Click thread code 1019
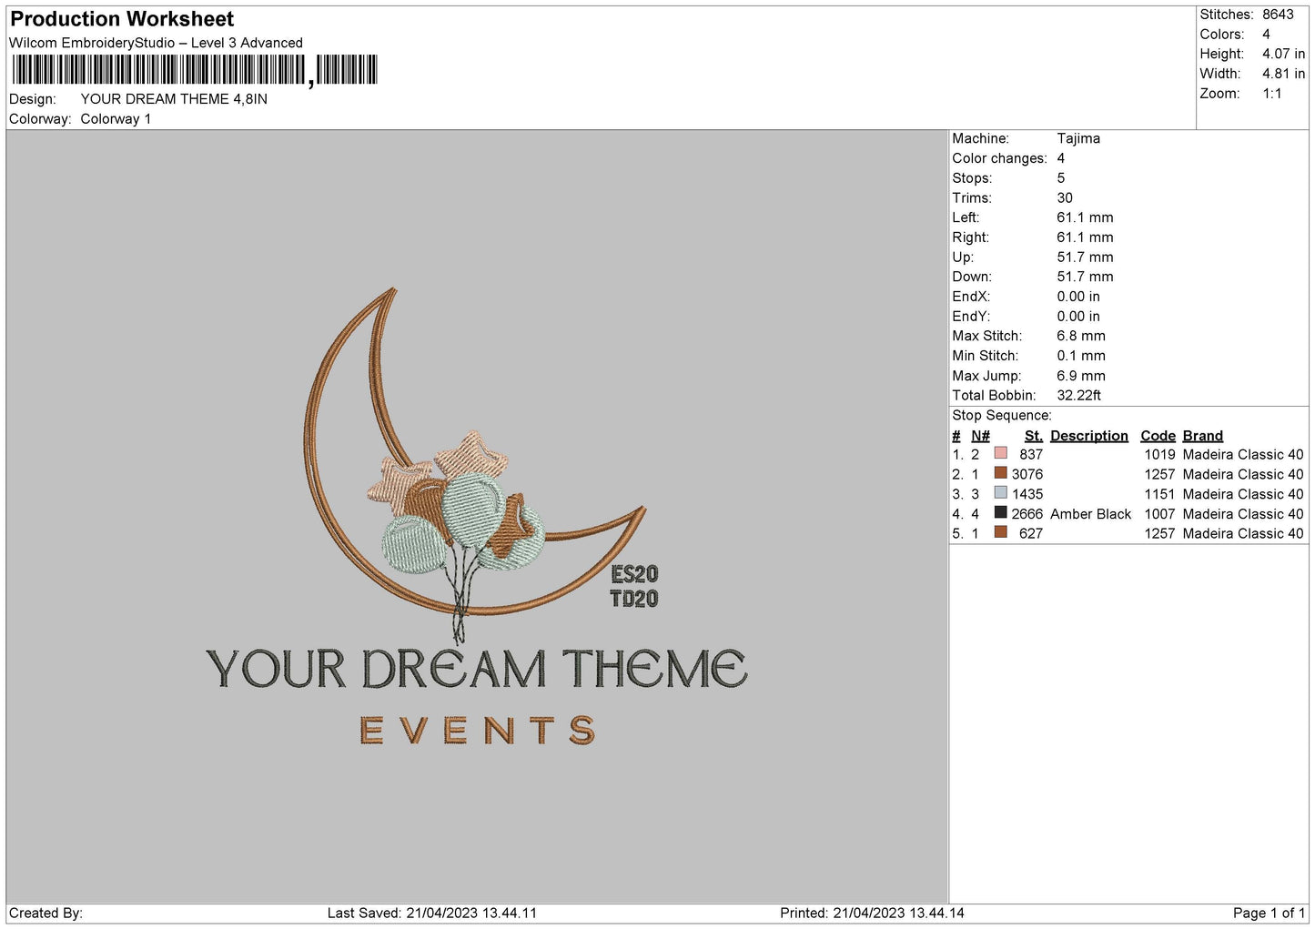The height and width of the screenshot is (929, 1315). click(x=1159, y=454)
